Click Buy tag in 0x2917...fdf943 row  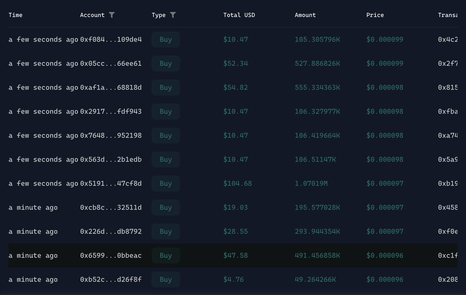(x=166, y=112)
